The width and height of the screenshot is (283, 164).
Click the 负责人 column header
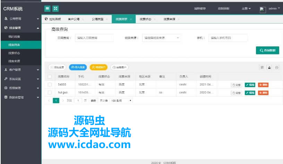[184, 77]
